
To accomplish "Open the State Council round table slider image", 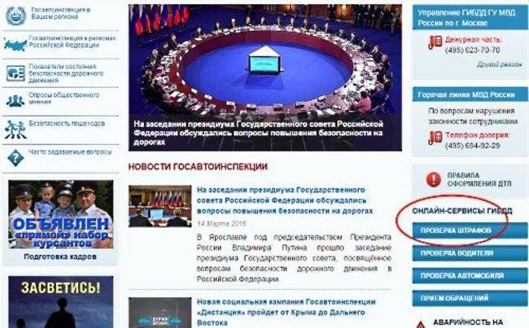I will 265,77.
